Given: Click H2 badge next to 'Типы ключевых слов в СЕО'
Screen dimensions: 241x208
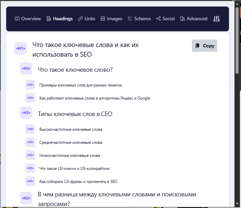Looking at the screenshot, I should point(26,113).
